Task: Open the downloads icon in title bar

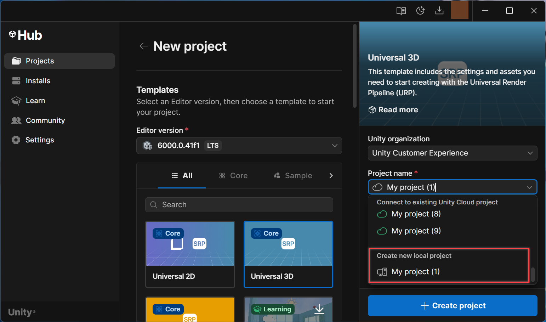Action: [439, 11]
